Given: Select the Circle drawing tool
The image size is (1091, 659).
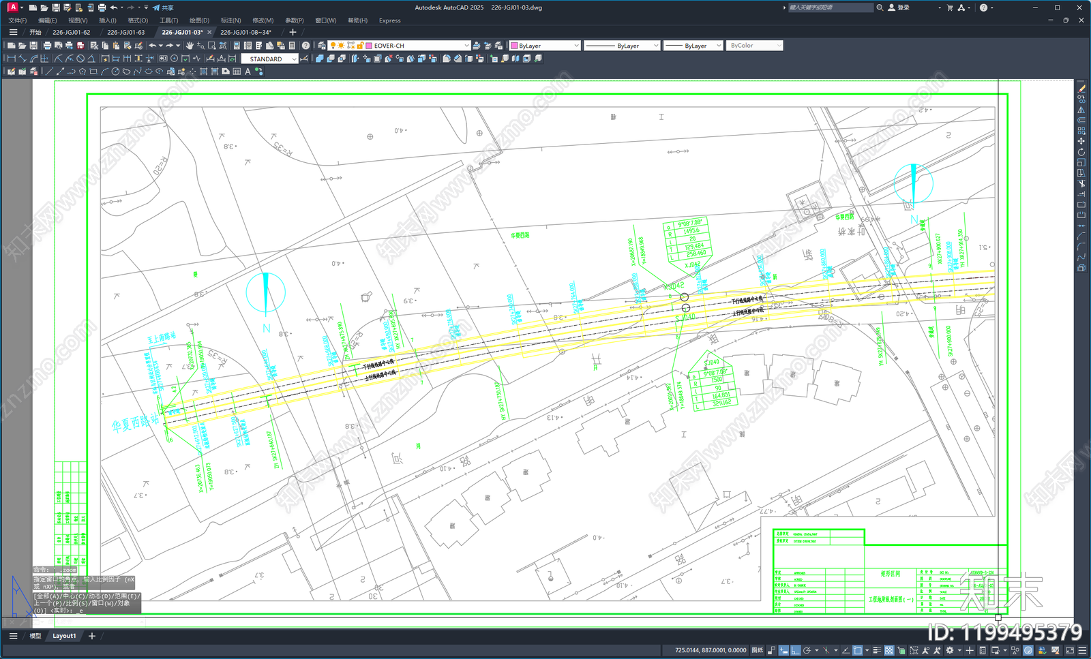Looking at the screenshot, I should pos(116,71).
